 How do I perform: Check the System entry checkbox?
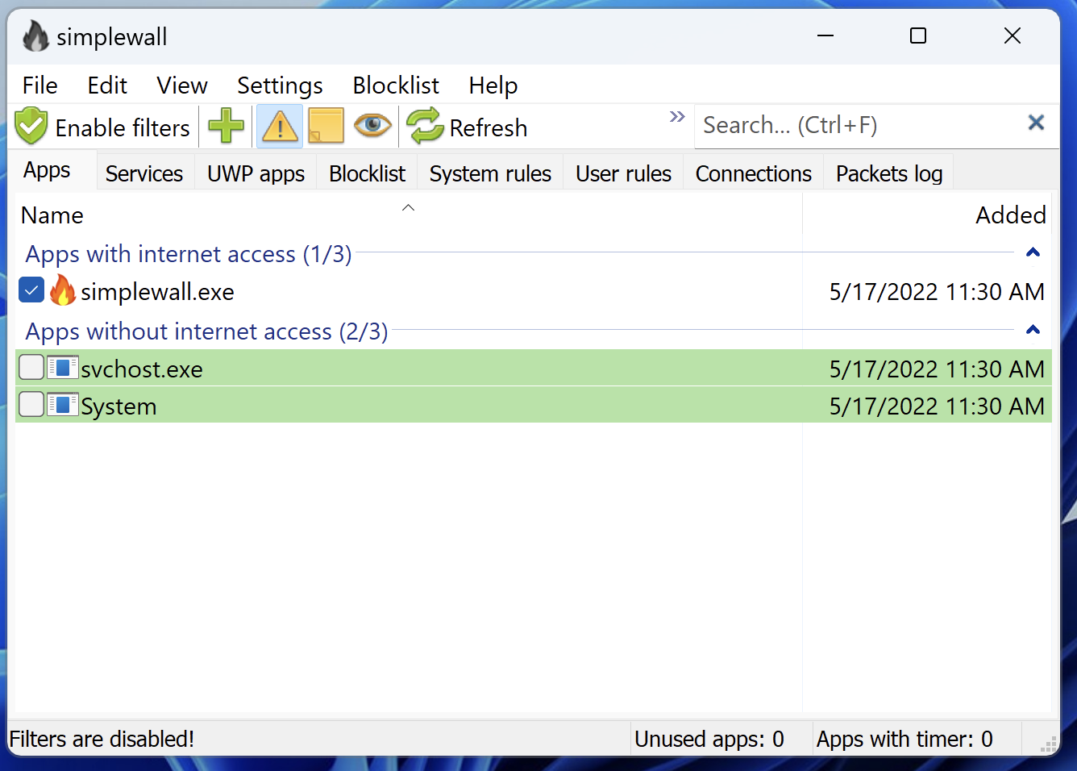[31, 404]
